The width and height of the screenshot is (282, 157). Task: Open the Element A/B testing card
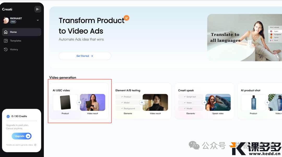[142, 101]
